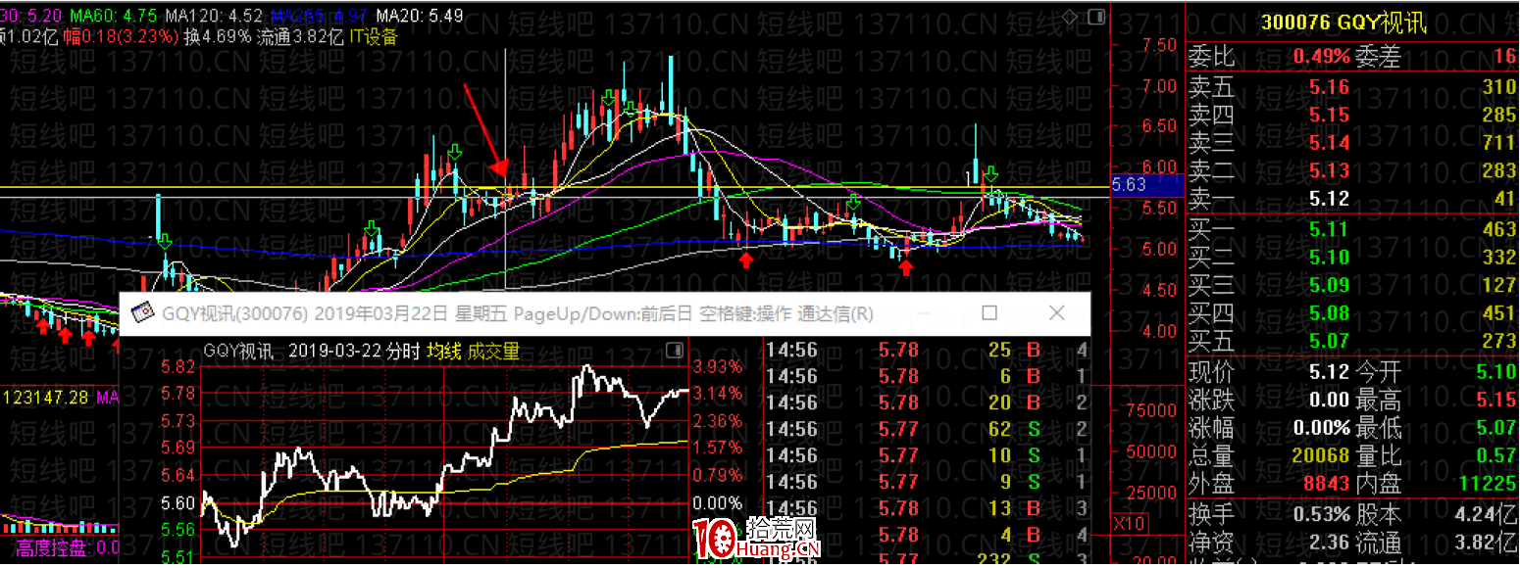Click the diamond icon atop the K-line chart
The width and height of the screenshot is (1520, 568).
pyautogui.click(x=1070, y=16)
